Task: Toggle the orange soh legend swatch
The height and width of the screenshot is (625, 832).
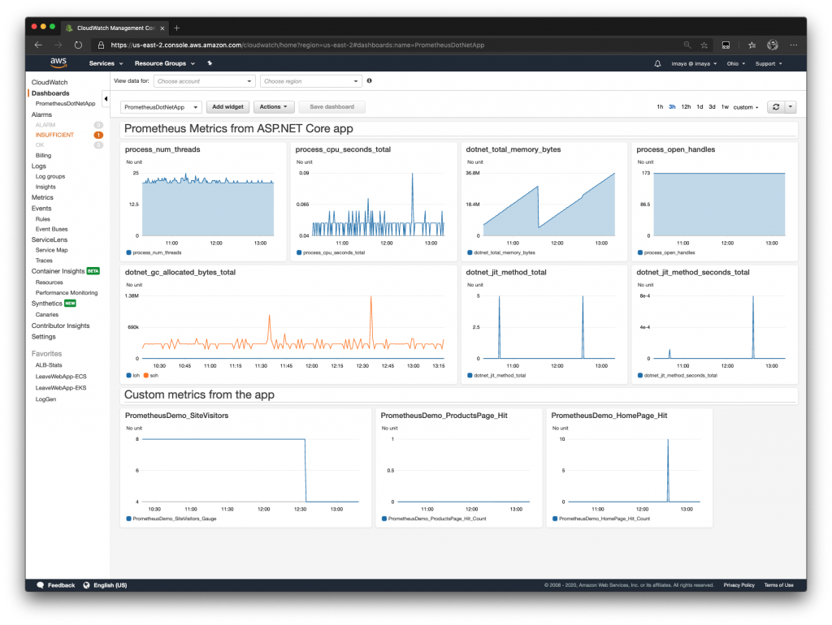Action: pos(146,376)
